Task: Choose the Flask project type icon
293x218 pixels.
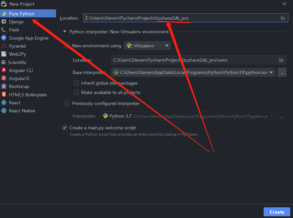Action: point(4,30)
